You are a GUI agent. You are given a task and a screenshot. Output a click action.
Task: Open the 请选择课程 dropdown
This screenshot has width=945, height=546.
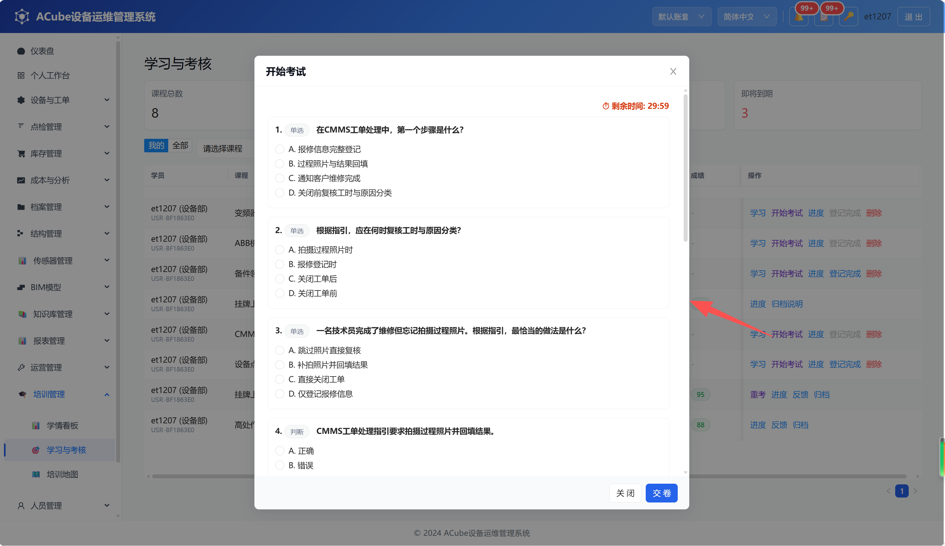(x=226, y=148)
